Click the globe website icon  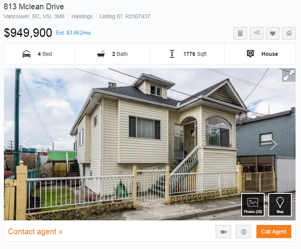click(244, 232)
